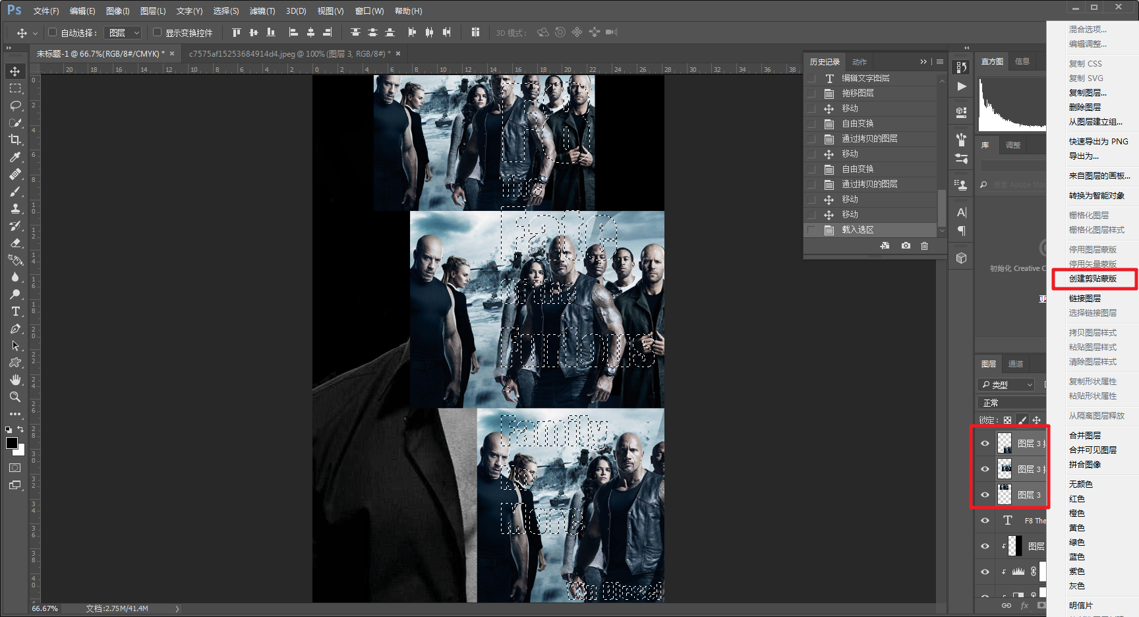Viewport: 1139px width, 617px height.
Task: Select the Eyedropper tool
Action: [15, 157]
